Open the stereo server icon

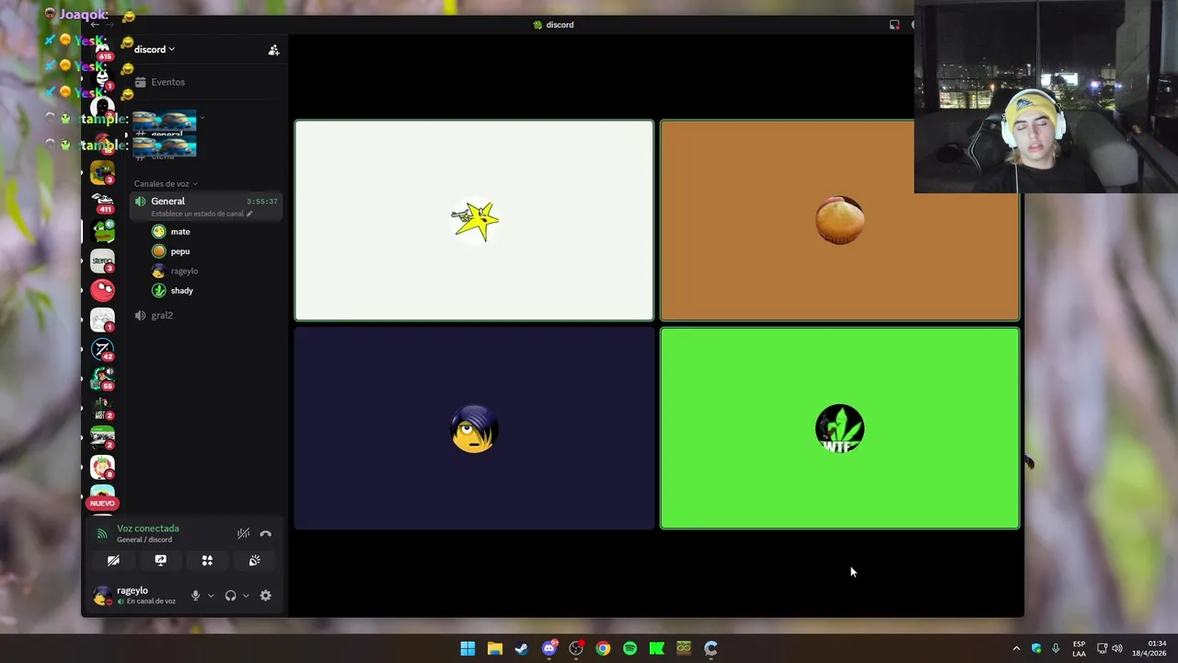coord(102,261)
